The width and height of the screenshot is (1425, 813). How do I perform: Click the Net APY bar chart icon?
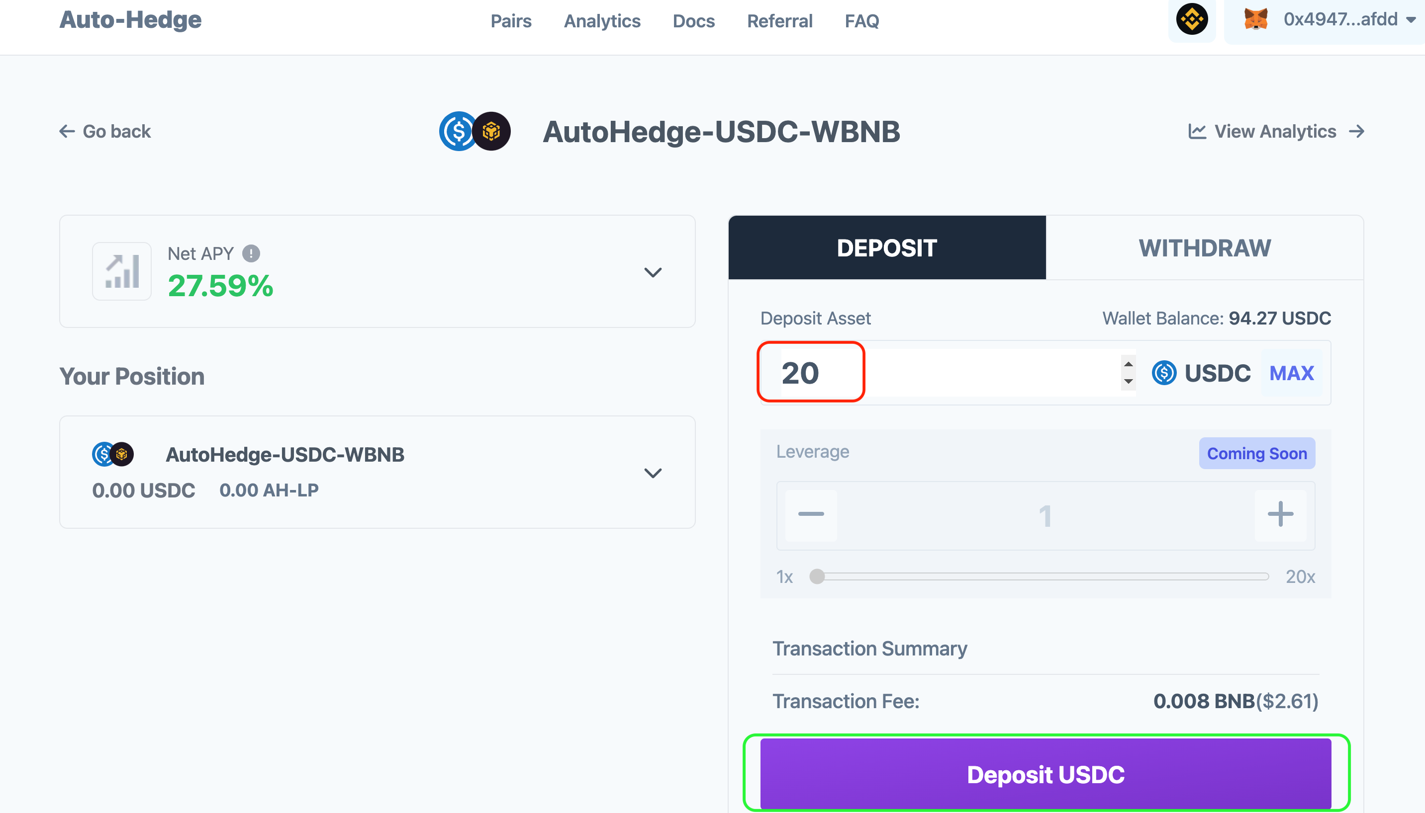122,271
